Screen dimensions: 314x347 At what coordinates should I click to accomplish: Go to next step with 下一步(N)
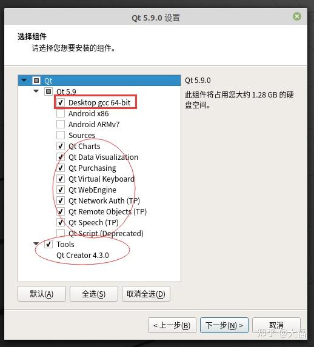tap(224, 325)
